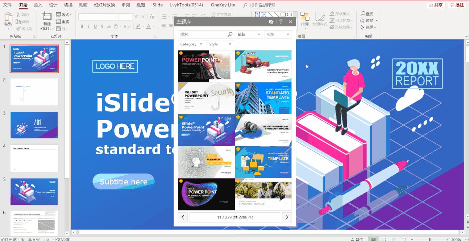The width and height of the screenshot is (469, 241).
Task: Open the Layout (版式) dropdown
Action: (64, 15)
